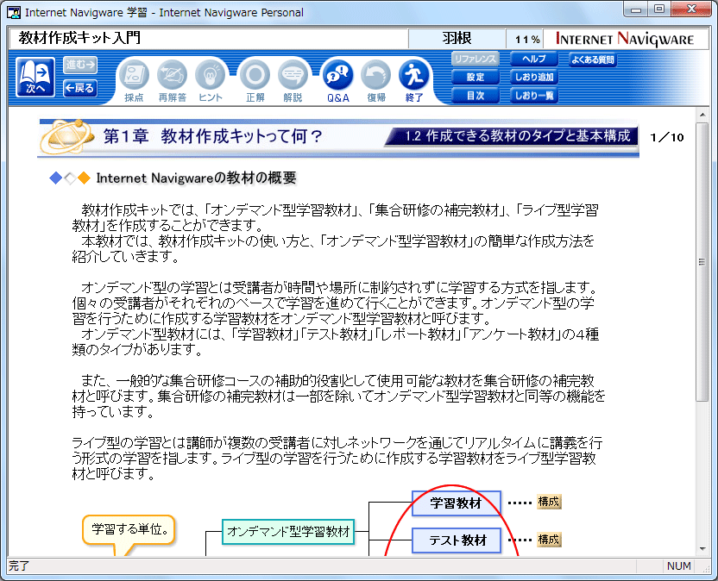Click the 教材作成キット入門 course title
The height and width of the screenshot is (581, 718).
[79, 38]
